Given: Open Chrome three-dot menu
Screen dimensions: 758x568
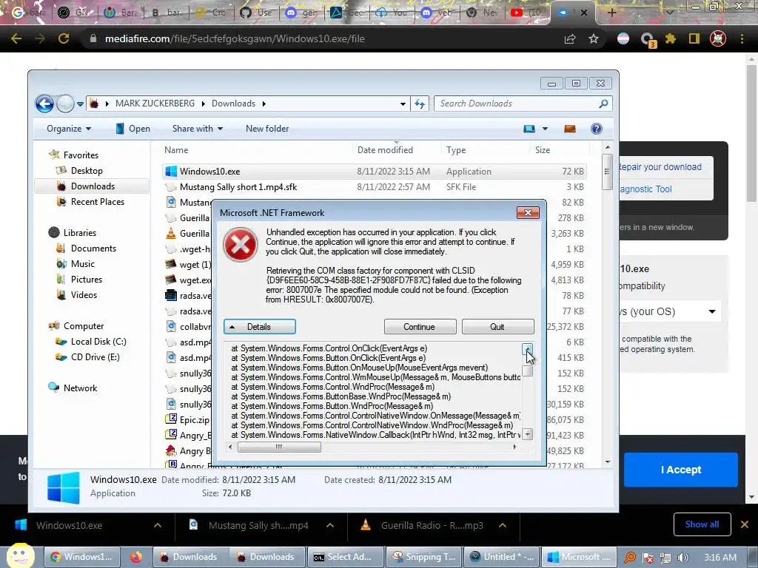Looking at the screenshot, I should click(742, 38).
